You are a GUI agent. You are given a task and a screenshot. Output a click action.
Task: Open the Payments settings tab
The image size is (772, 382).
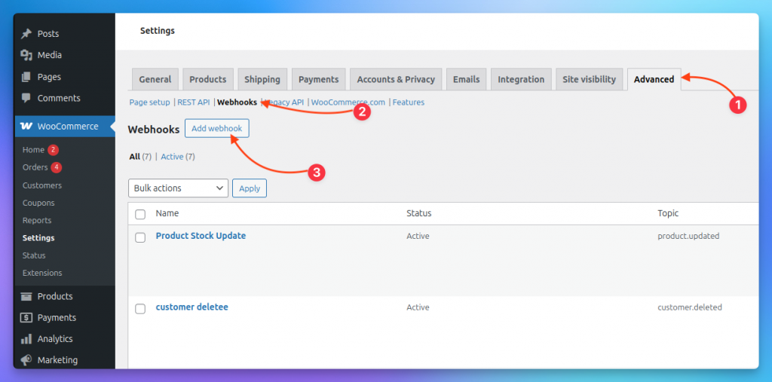[x=319, y=80]
